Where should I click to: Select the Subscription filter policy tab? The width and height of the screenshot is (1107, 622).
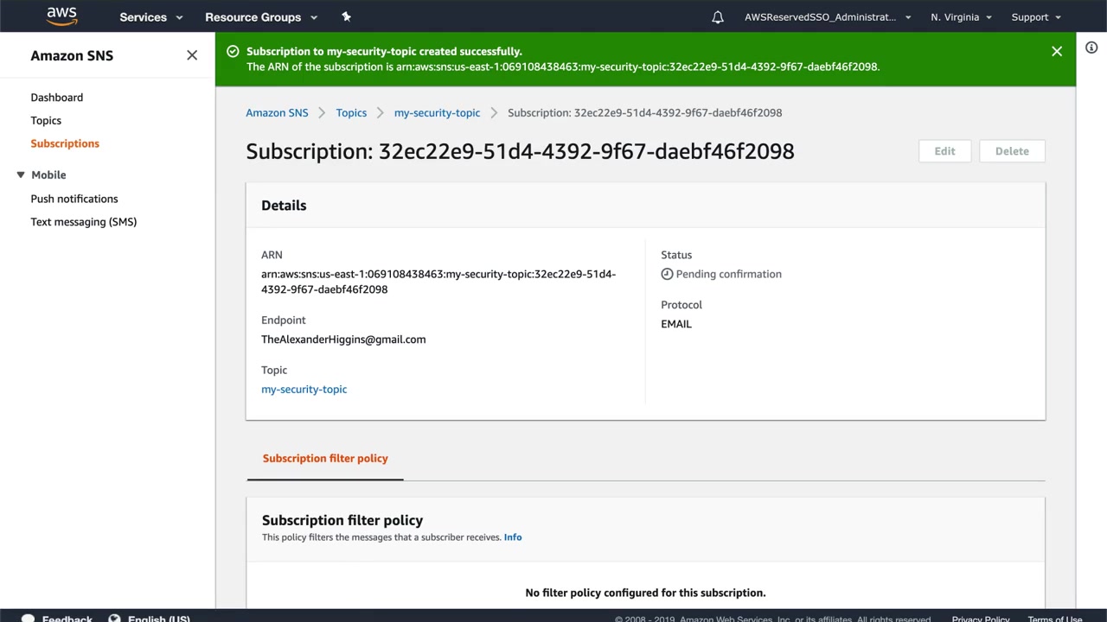pos(325,459)
